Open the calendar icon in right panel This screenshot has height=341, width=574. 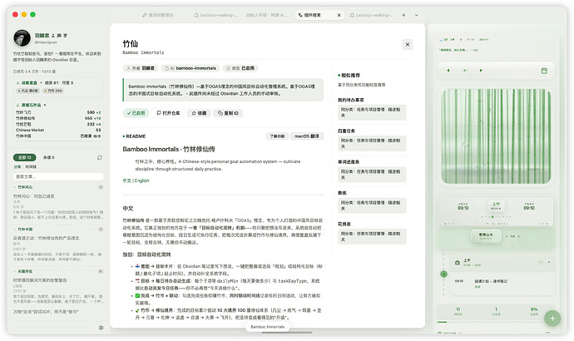tap(544, 71)
